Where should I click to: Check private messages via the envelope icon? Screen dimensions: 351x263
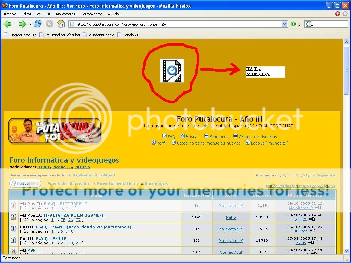174,143
